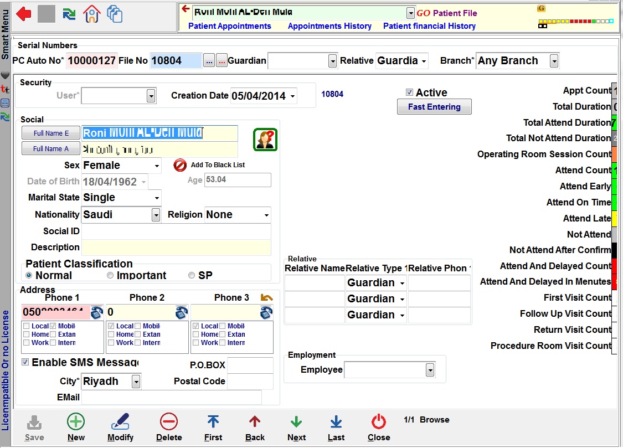Click the heart icon in left sidebar
This screenshot has width=623, height=448.
(x=5, y=75)
